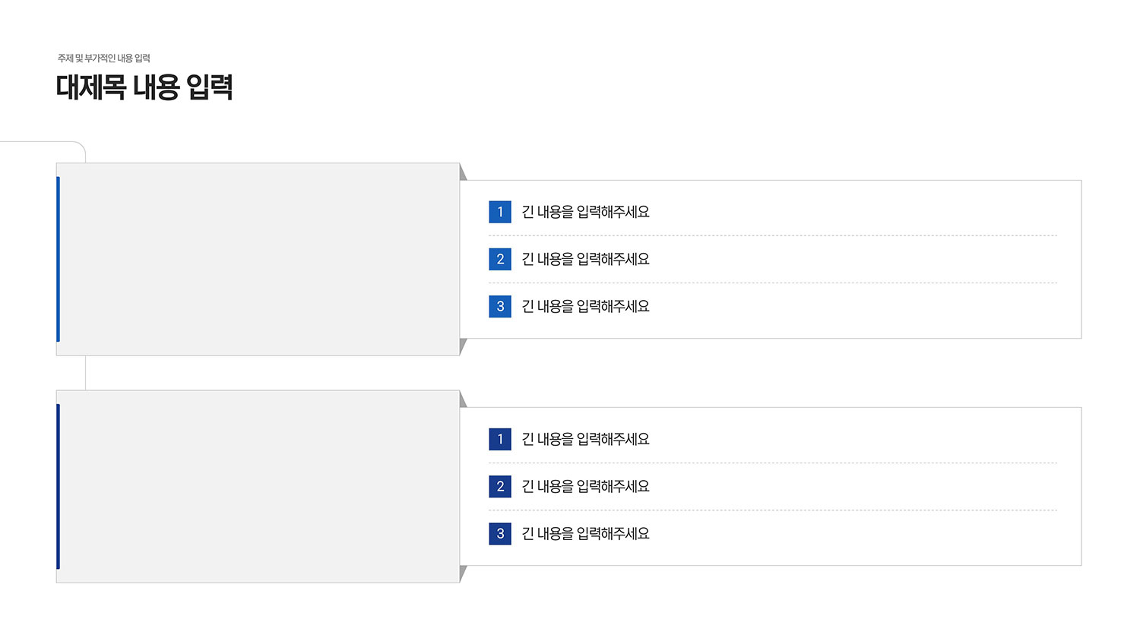Click number 1 badge in the upper list
The width and height of the screenshot is (1140, 641).
click(500, 212)
